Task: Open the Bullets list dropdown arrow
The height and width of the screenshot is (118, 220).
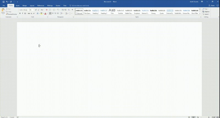Action: 52,10
